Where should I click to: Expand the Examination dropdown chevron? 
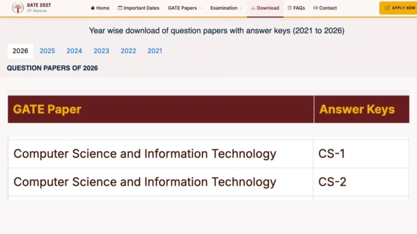point(241,8)
